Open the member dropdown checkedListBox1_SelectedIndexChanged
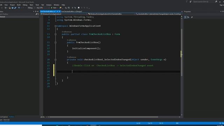The image size is (224, 126). pos(159,14)
